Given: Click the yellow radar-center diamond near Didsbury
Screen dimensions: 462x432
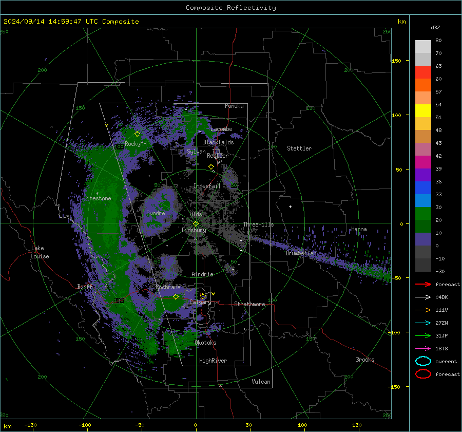Looking at the screenshot, I should (x=196, y=224).
